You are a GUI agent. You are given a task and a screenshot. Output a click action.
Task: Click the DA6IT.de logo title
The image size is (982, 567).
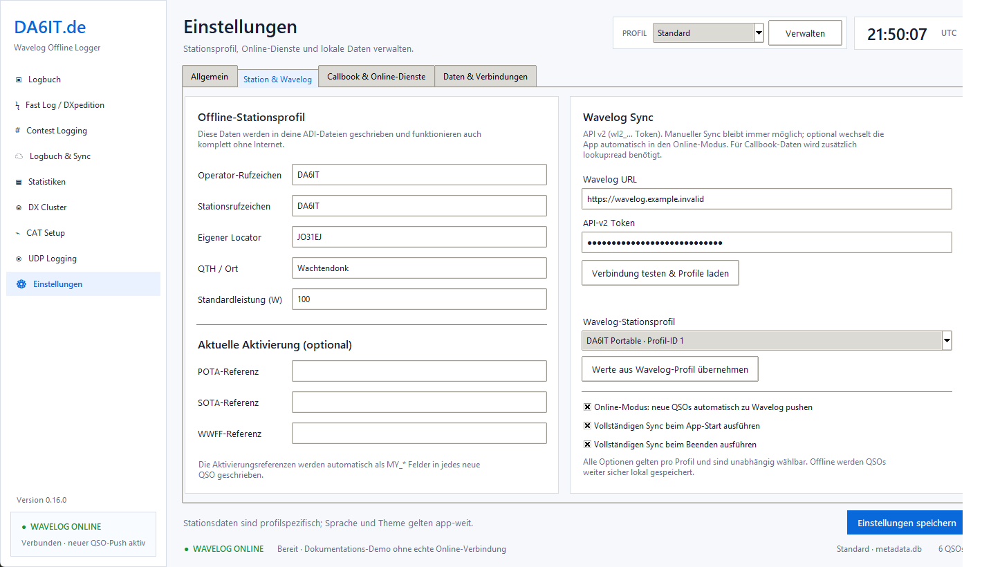point(50,28)
